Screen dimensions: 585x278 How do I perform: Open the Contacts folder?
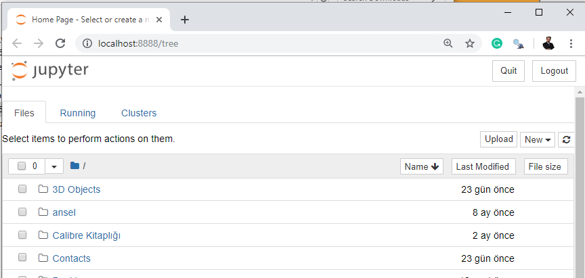pyautogui.click(x=72, y=258)
